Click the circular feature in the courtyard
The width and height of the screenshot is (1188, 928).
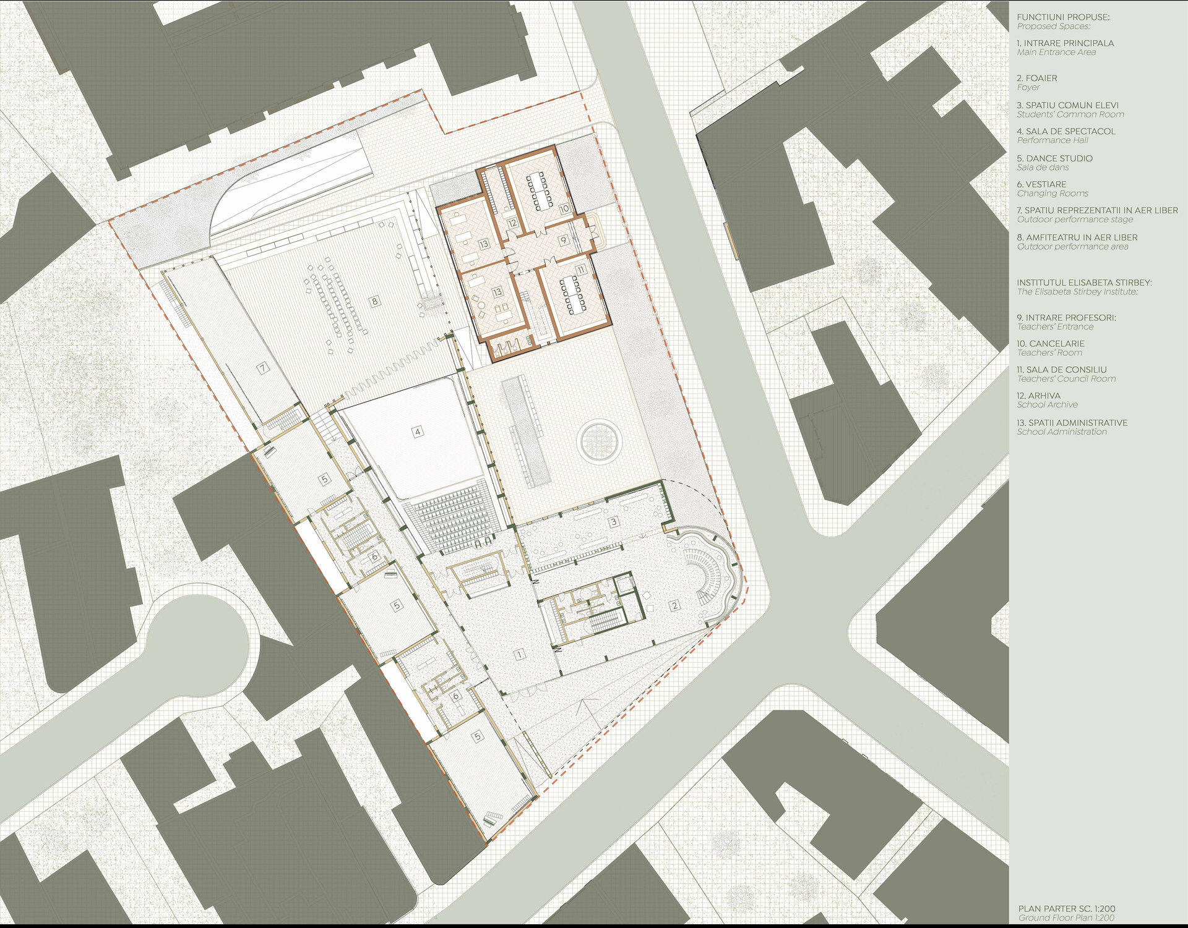pos(598,441)
